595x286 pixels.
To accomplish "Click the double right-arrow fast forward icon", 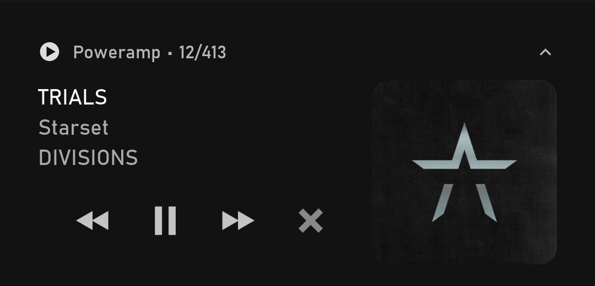I will pyautogui.click(x=238, y=221).
